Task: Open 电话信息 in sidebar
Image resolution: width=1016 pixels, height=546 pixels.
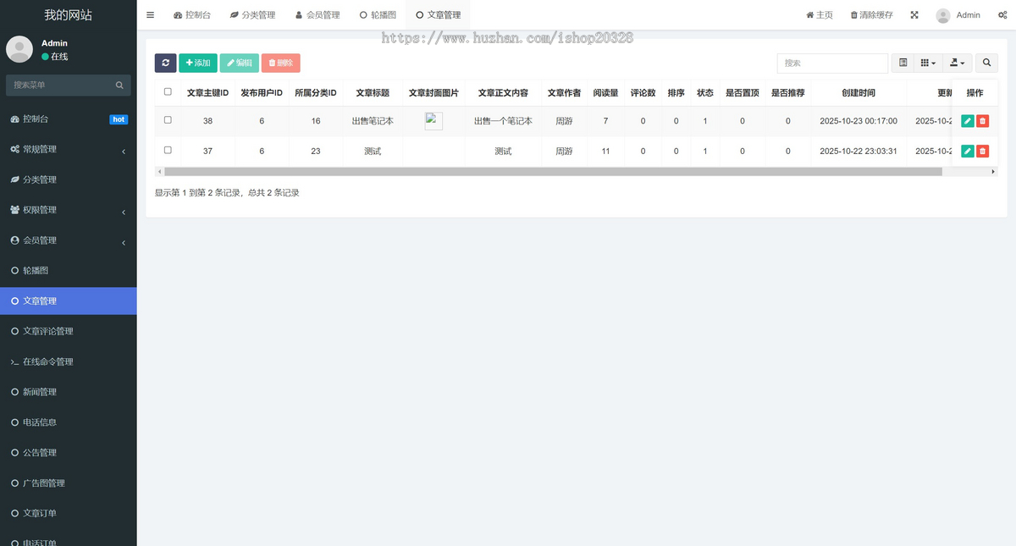Action: 68,422
